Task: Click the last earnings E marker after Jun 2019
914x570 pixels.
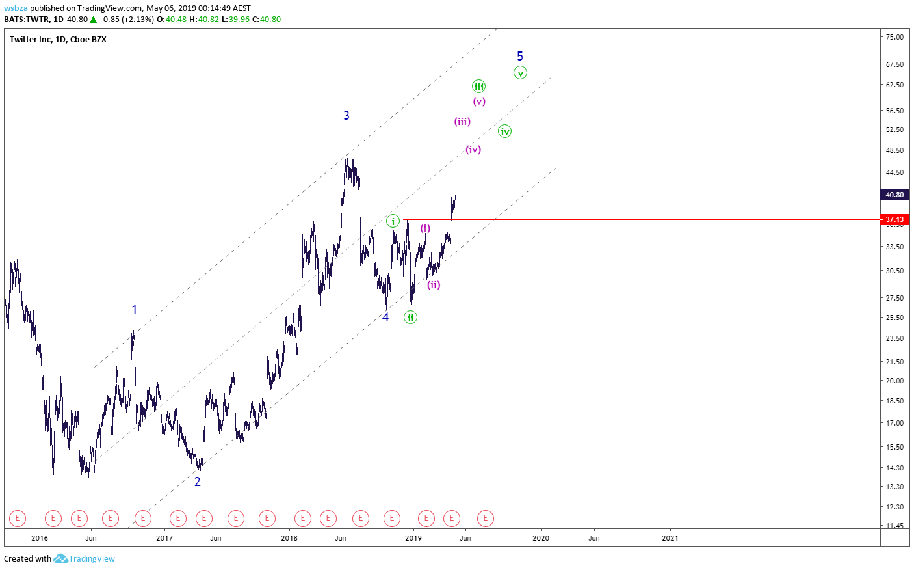Action: pos(486,519)
